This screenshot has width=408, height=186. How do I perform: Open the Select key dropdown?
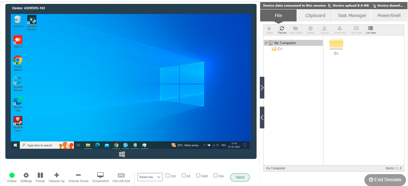pyautogui.click(x=150, y=177)
